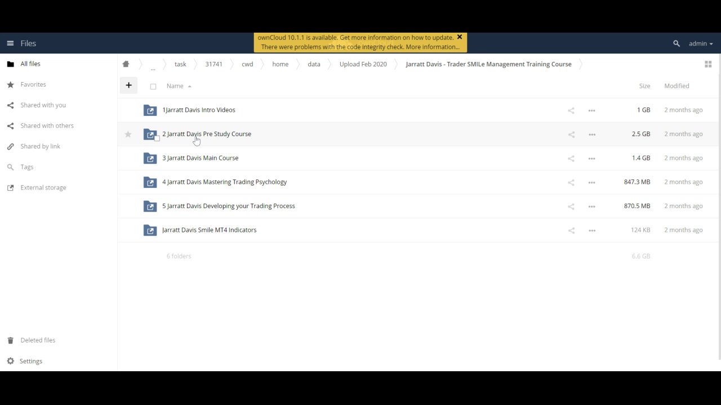
Task: Click the plus new file button
Action: (128, 85)
